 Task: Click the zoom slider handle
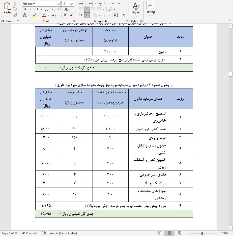point(202,233)
